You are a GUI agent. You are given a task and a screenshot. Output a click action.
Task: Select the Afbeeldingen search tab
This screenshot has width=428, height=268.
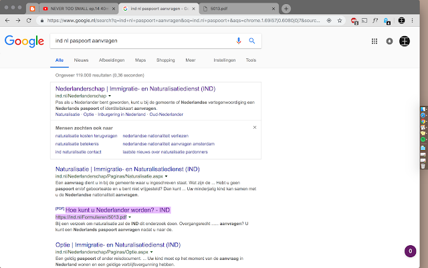(112, 60)
